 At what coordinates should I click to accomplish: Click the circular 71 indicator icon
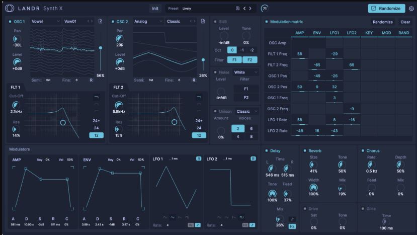(x=265, y=9)
